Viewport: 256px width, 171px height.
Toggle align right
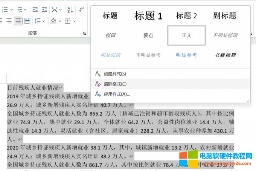click(9, 21)
